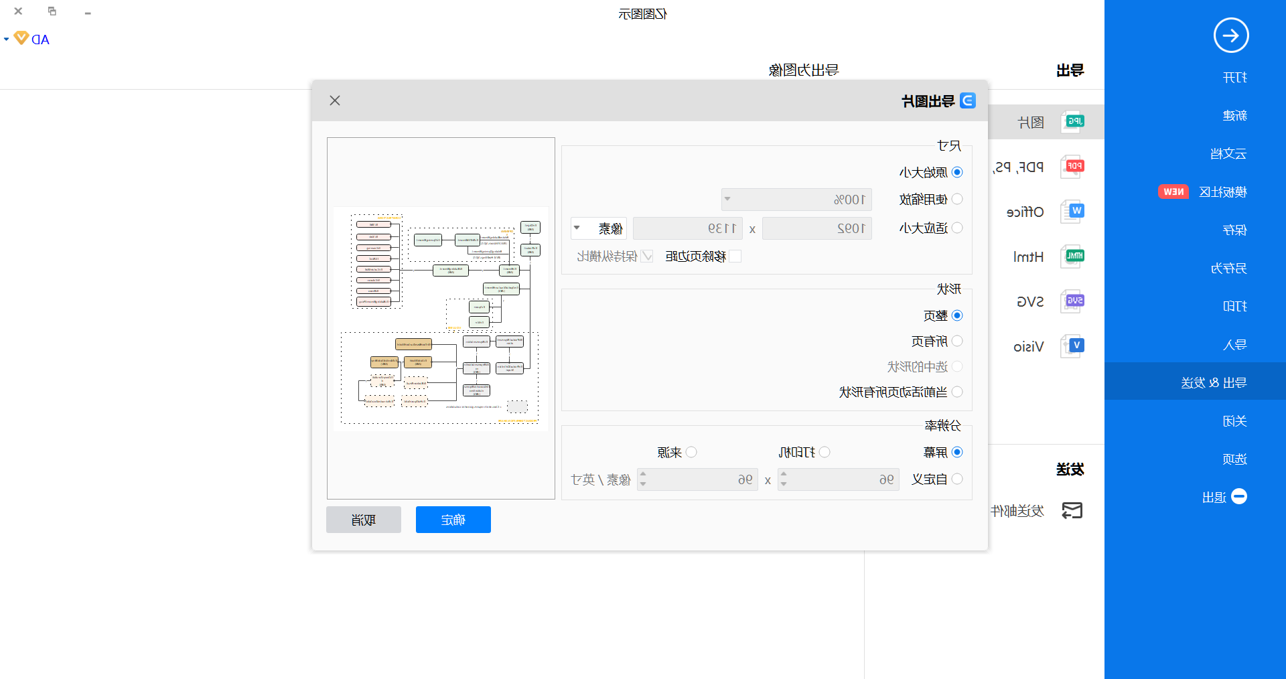
Task: Select current page all shapes radio button
Action: [957, 392]
